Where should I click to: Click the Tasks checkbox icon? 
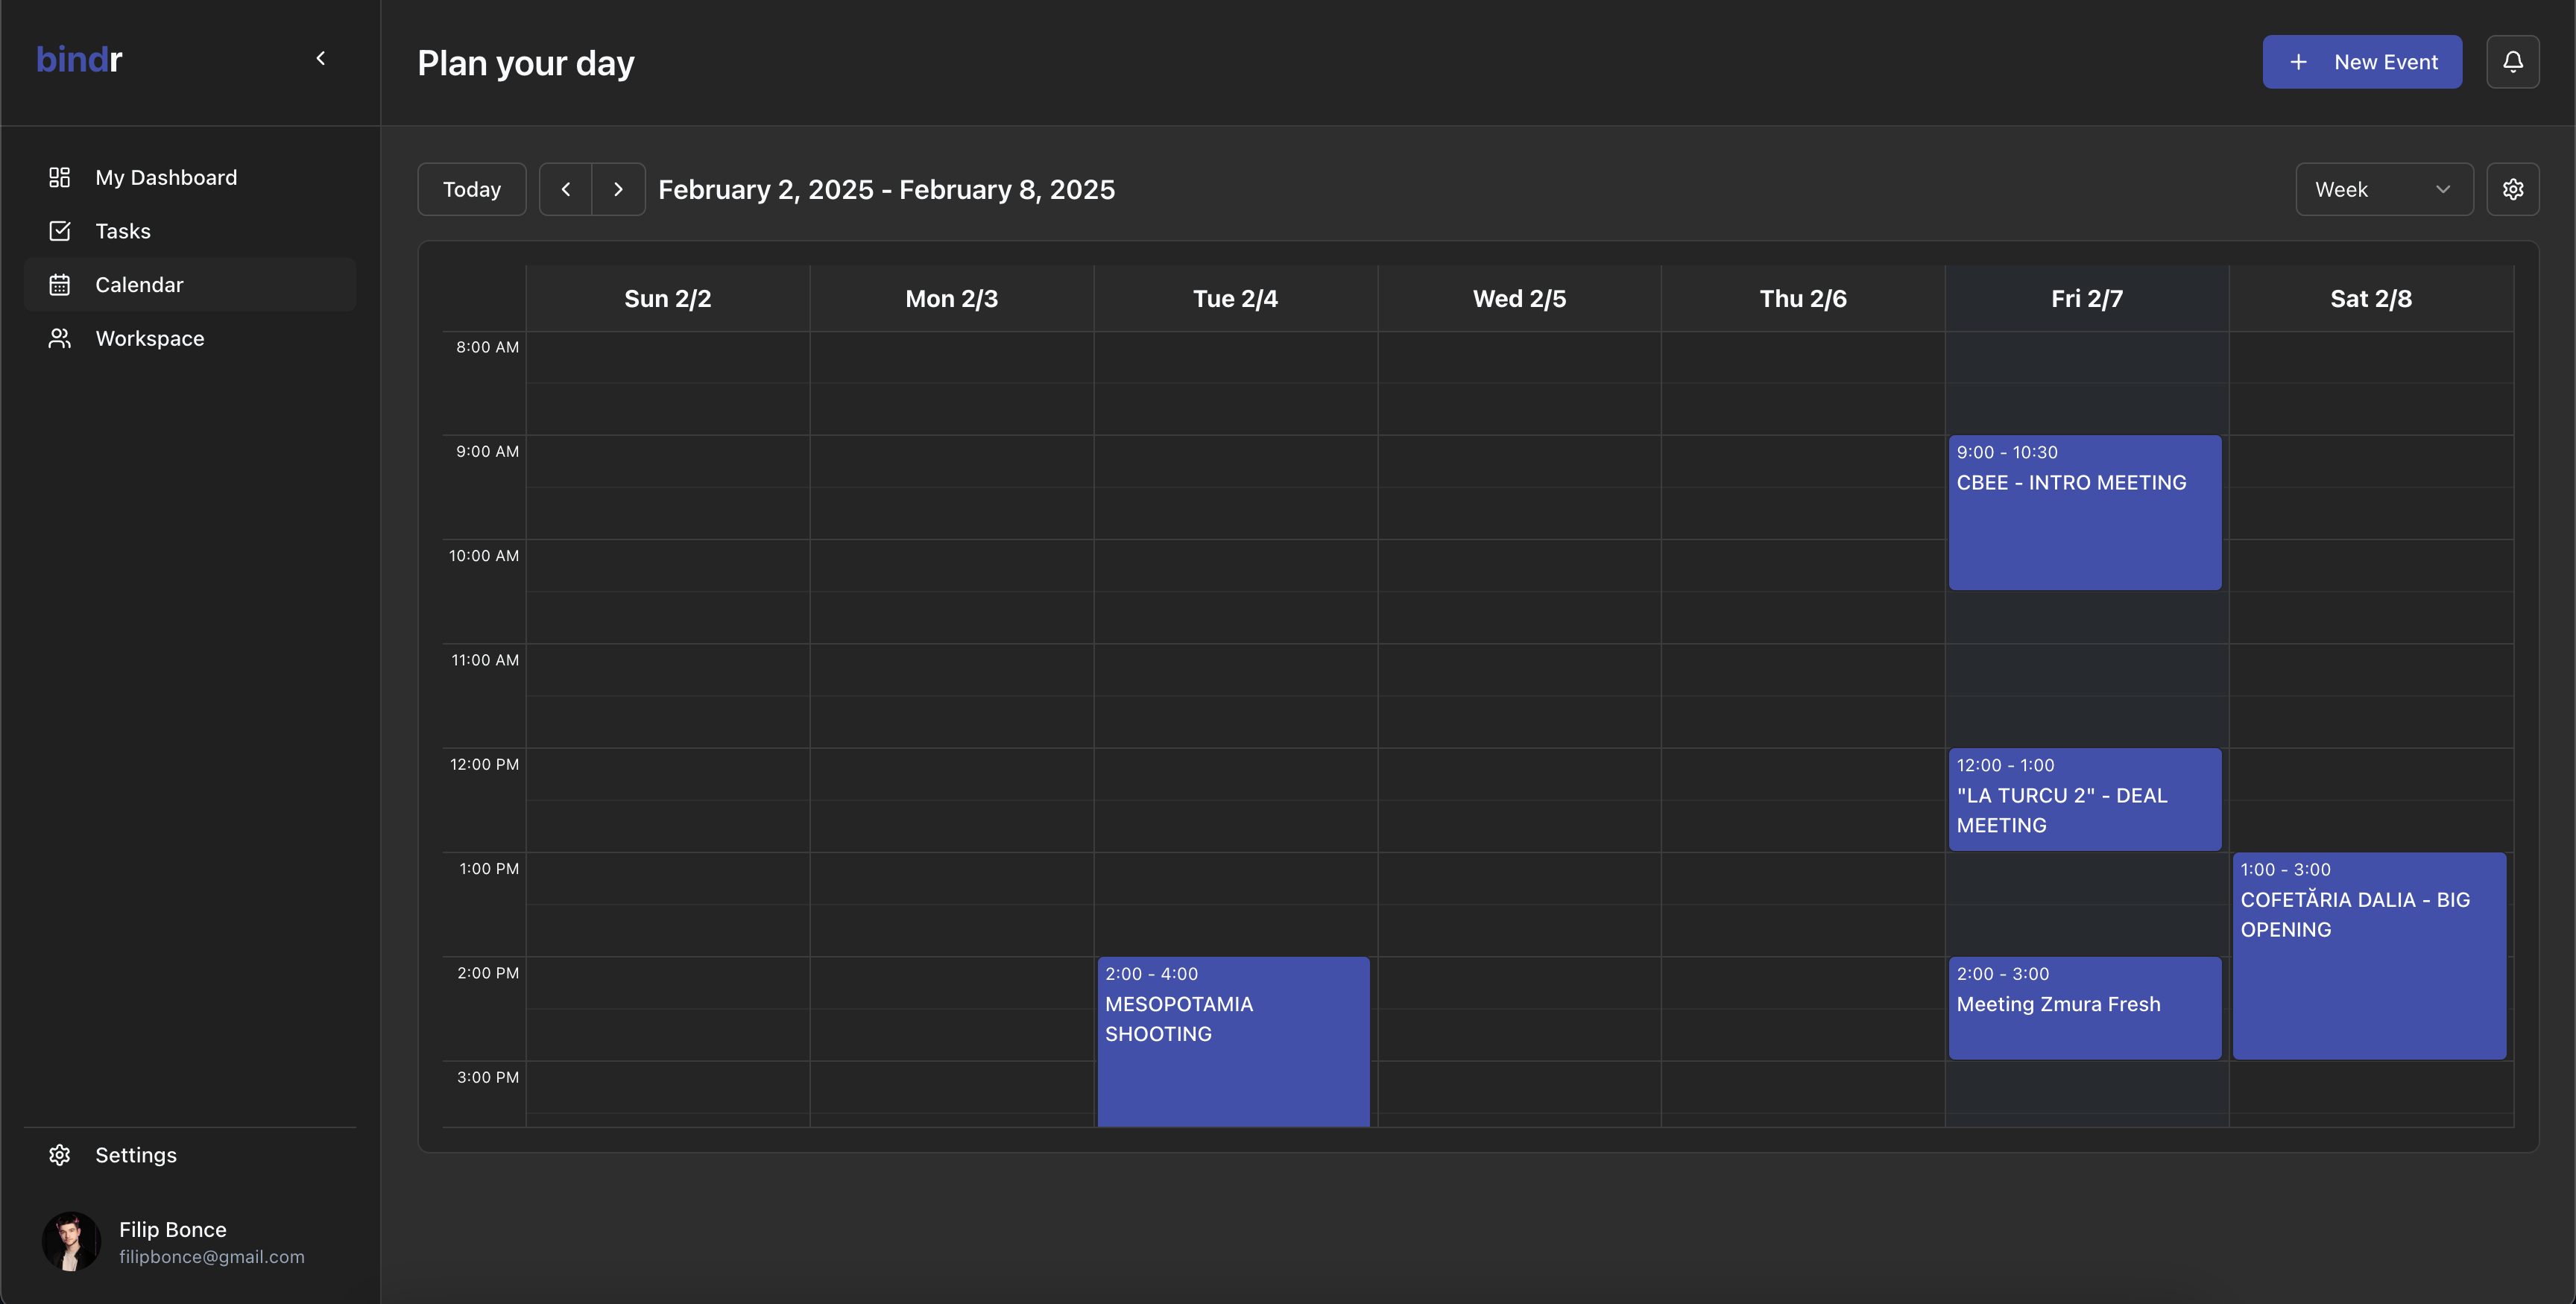[x=60, y=231]
